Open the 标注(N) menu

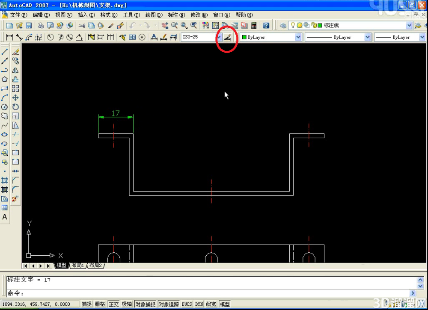point(177,15)
